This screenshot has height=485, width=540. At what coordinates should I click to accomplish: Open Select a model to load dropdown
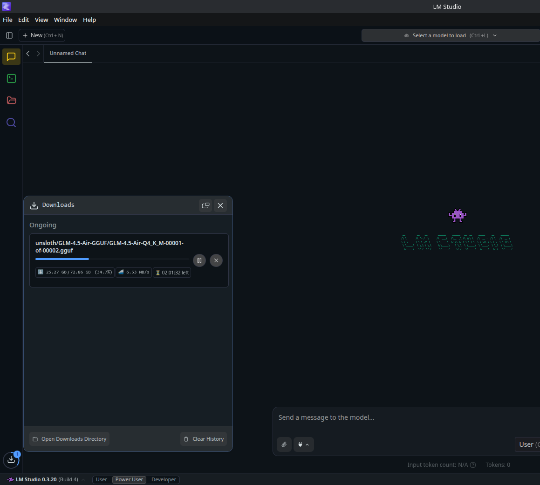[x=451, y=35]
